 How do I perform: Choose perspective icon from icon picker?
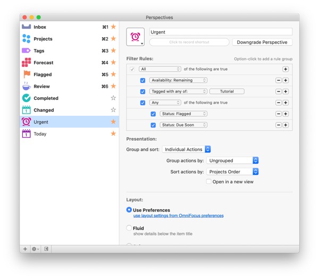(135, 37)
